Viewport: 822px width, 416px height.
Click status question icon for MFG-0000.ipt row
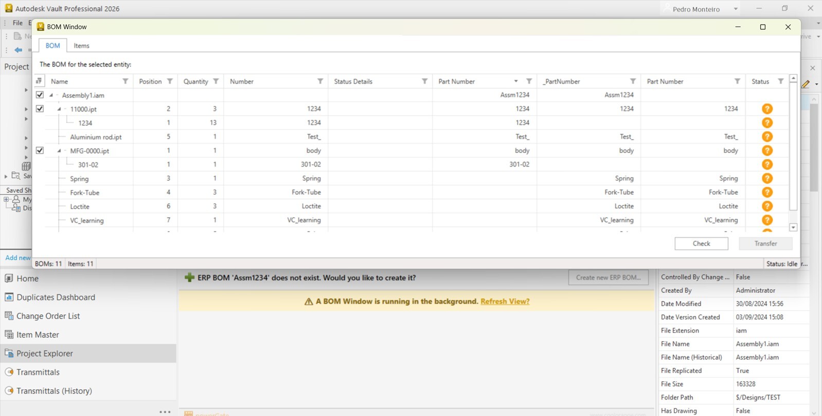767,150
